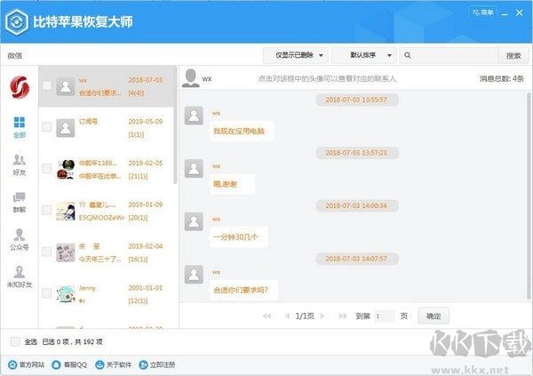Click the chat panel vertical scrollbar

click(x=529, y=196)
